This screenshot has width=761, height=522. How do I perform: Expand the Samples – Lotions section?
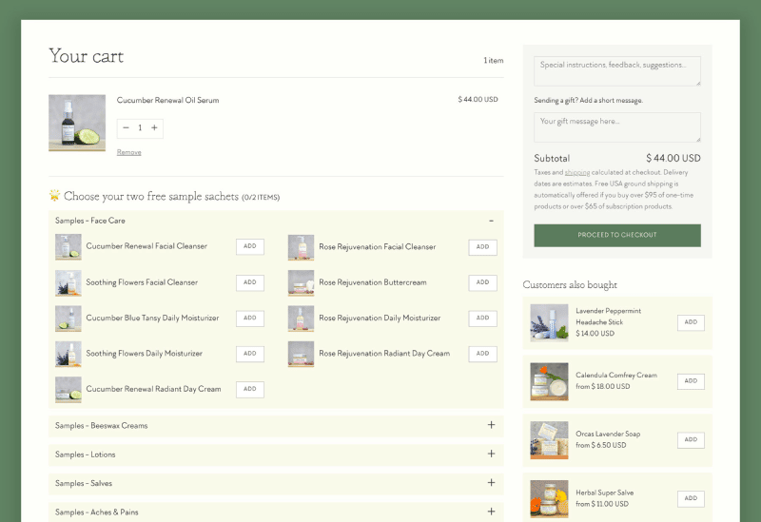[x=491, y=454]
